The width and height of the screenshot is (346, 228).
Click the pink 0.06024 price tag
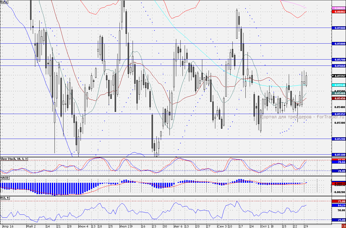click(339, 8)
